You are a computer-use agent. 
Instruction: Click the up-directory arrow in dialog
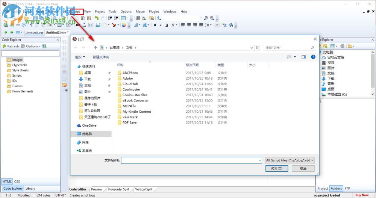[x=95, y=48]
